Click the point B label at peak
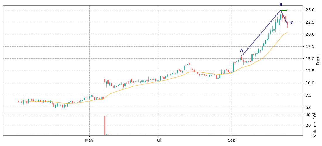322x146 pixels. point(281,5)
